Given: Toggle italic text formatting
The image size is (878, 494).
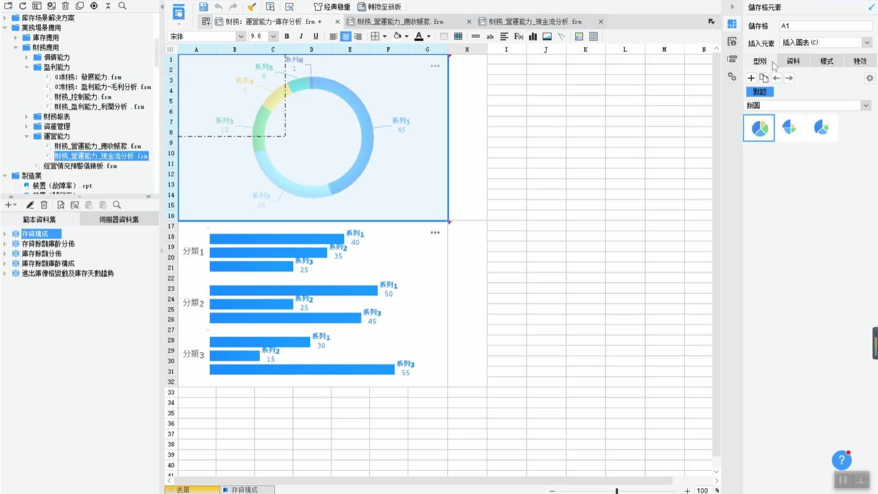Looking at the screenshot, I should pos(301,37).
